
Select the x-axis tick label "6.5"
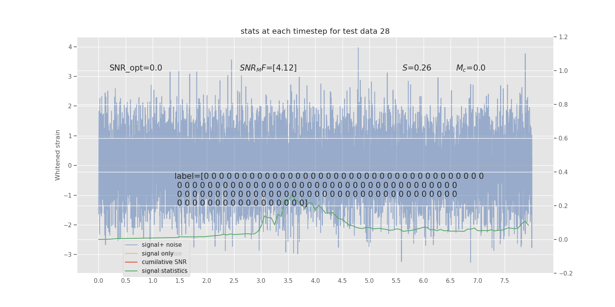450,281
